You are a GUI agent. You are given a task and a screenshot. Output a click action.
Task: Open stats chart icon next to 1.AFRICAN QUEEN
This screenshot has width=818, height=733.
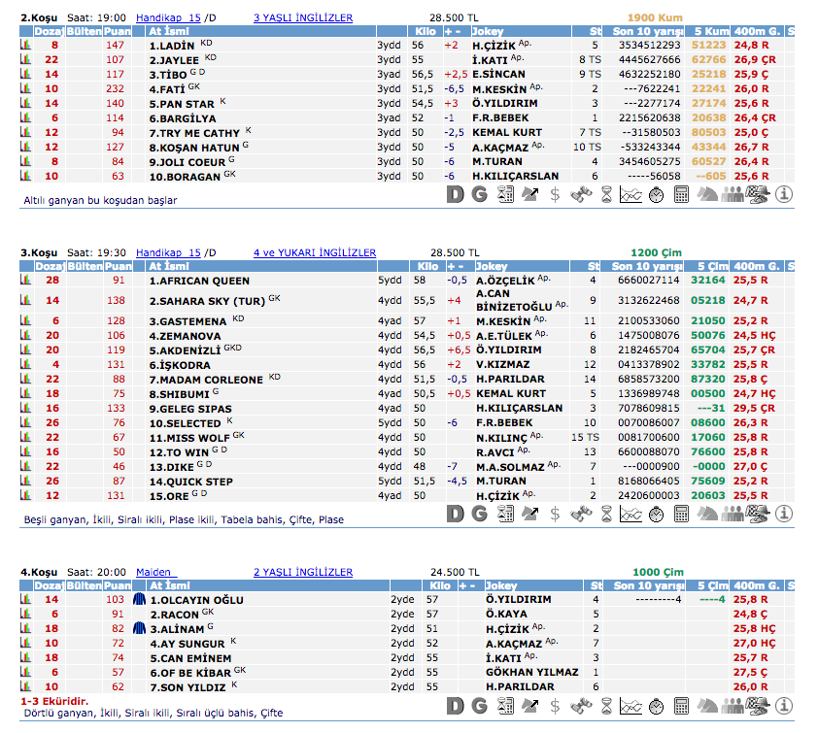coord(26,281)
